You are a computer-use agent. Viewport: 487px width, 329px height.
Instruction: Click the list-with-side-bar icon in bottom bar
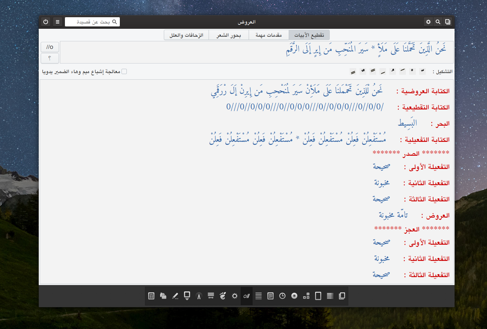click(x=330, y=296)
